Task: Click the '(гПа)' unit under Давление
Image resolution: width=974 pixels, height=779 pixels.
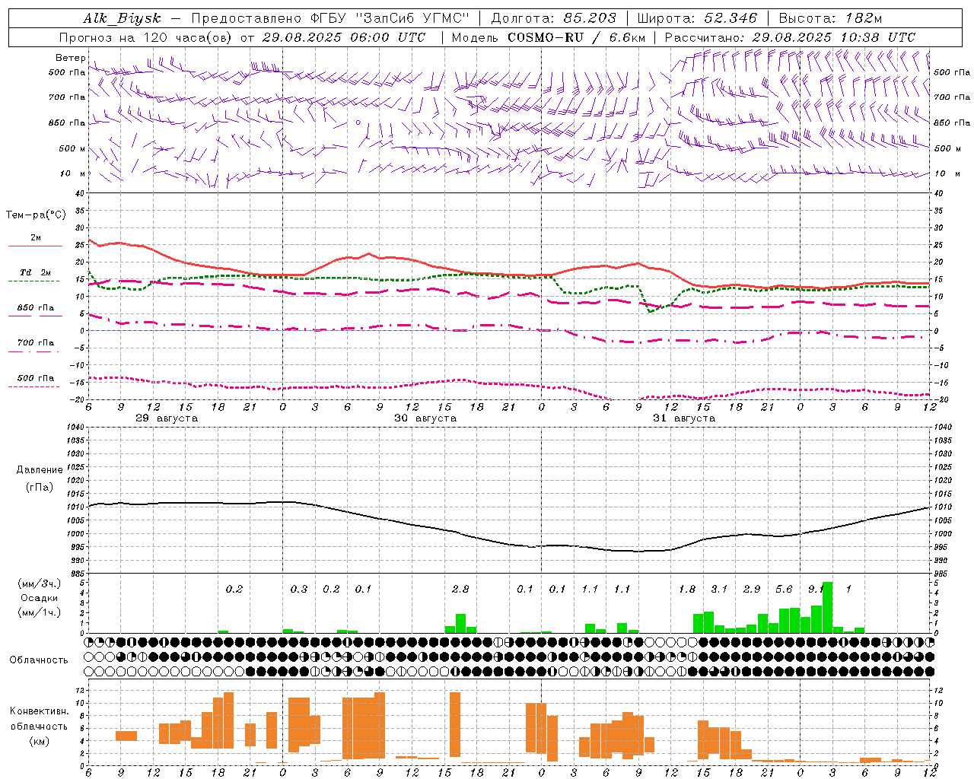Action: [40, 488]
